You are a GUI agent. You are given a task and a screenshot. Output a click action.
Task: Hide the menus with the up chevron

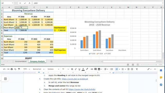[155, 69]
